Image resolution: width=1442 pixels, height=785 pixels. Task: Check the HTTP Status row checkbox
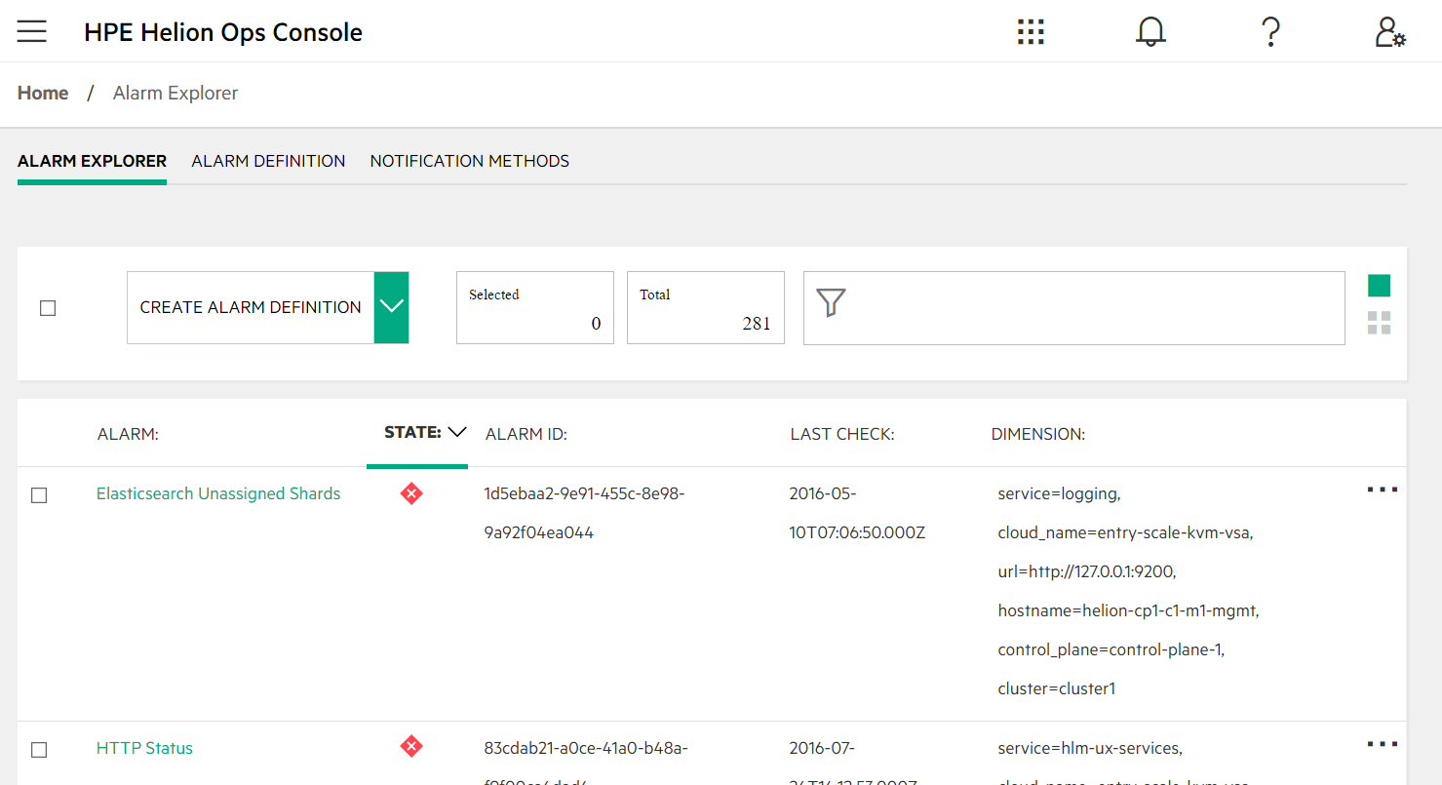pos(39,750)
